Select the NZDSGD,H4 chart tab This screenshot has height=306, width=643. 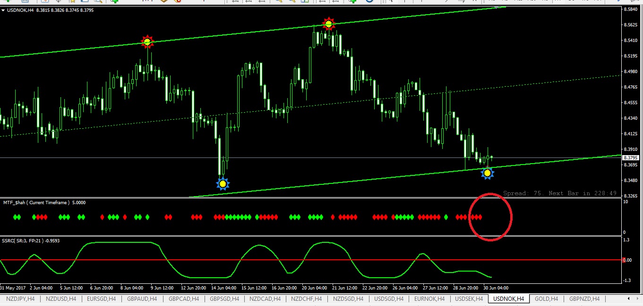click(348, 299)
